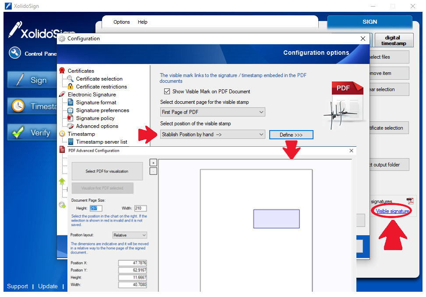This screenshot has height=297, width=426.
Task: Click Select files button in main window
Action: (389, 57)
